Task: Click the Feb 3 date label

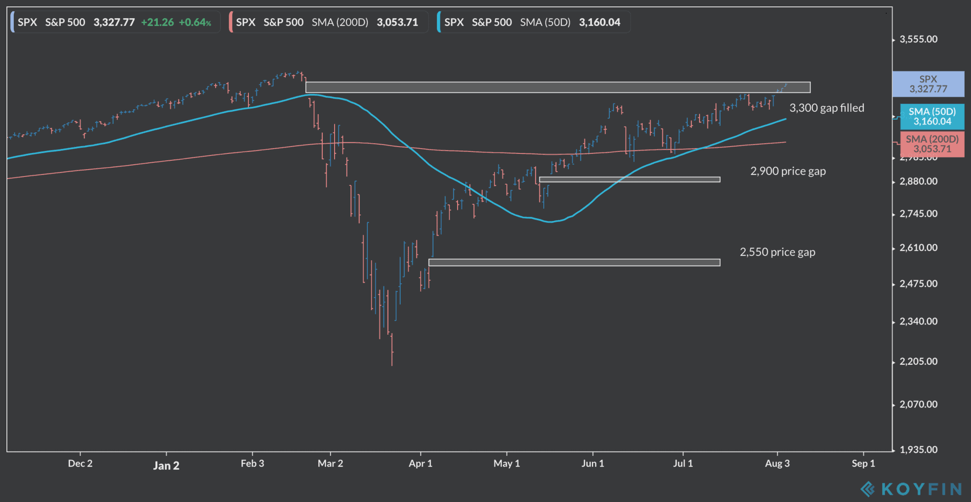Action: click(x=252, y=463)
